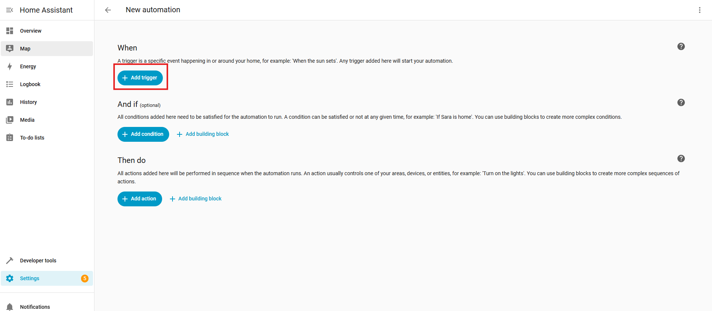
Task: Go to Overview in the sidebar
Action: click(x=30, y=31)
